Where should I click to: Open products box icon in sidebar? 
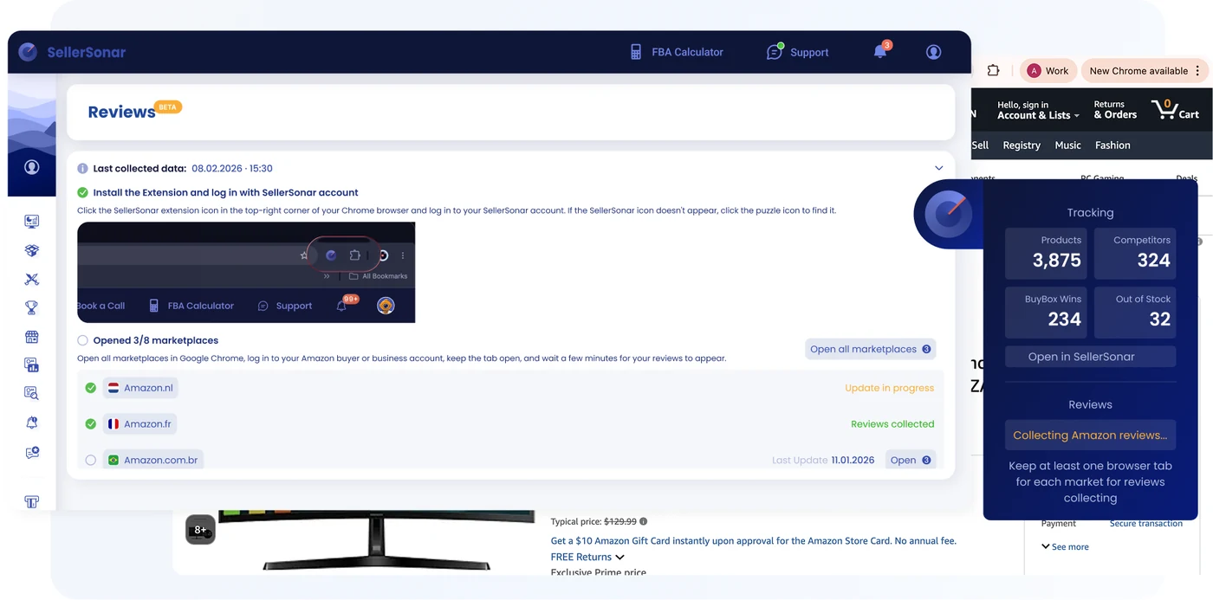pyautogui.click(x=32, y=250)
